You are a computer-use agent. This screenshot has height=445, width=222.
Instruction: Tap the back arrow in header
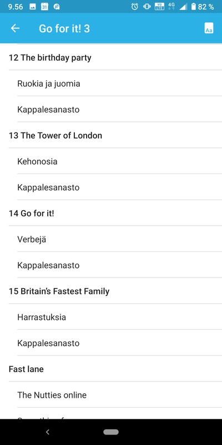[16, 28]
